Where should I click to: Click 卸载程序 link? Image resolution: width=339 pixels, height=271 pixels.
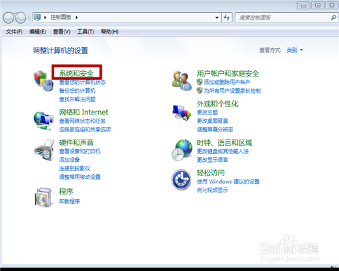tap(69, 201)
